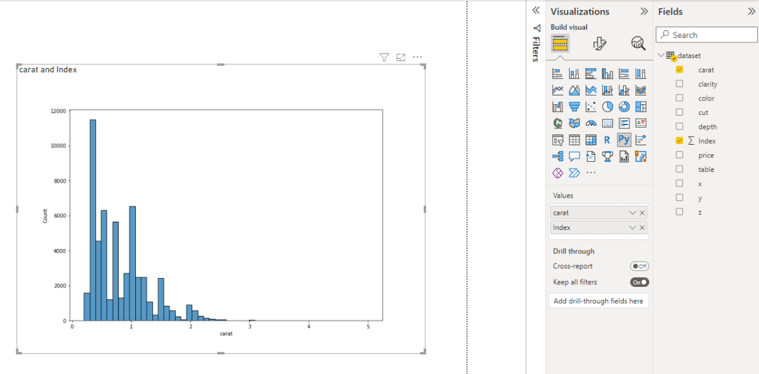
Task: Check the color field checkbox
Action: click(679, 98)
